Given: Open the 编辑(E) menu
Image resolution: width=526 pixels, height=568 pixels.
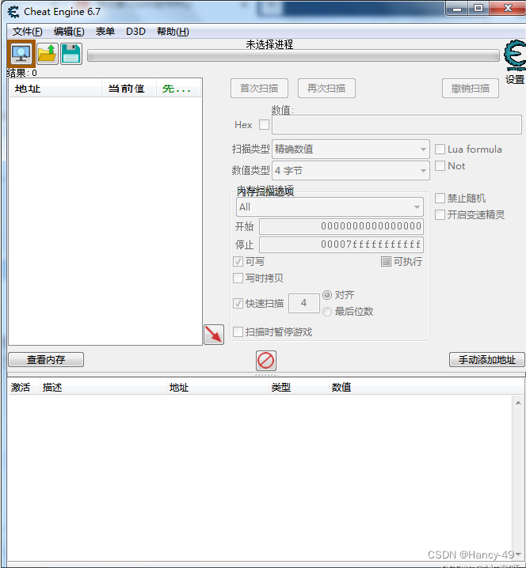Looking at the screenshot, I should (69, 32).
